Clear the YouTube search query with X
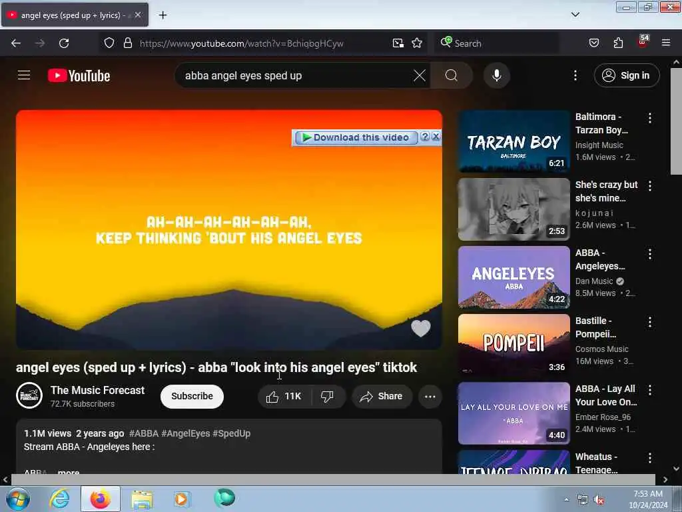This screenshot has width=682, height=512. 420,75
